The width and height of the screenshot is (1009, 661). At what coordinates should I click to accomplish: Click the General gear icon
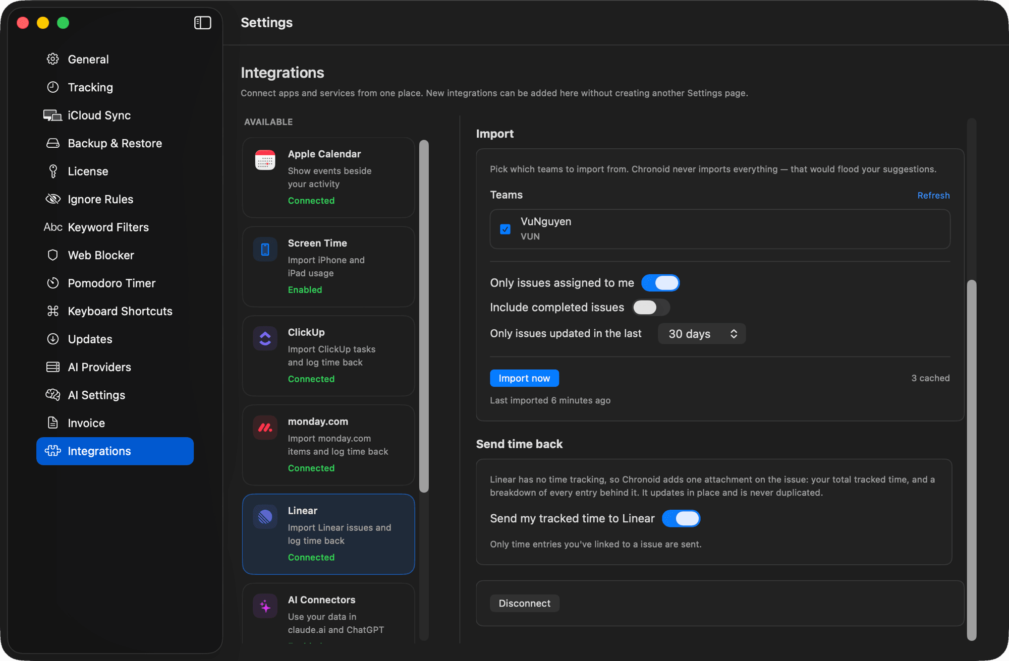(x=53, y=59)
